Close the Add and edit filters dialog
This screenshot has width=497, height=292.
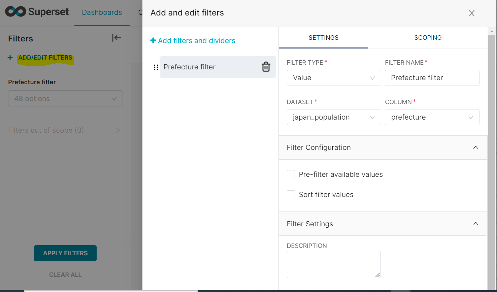(x=471, y=13)
